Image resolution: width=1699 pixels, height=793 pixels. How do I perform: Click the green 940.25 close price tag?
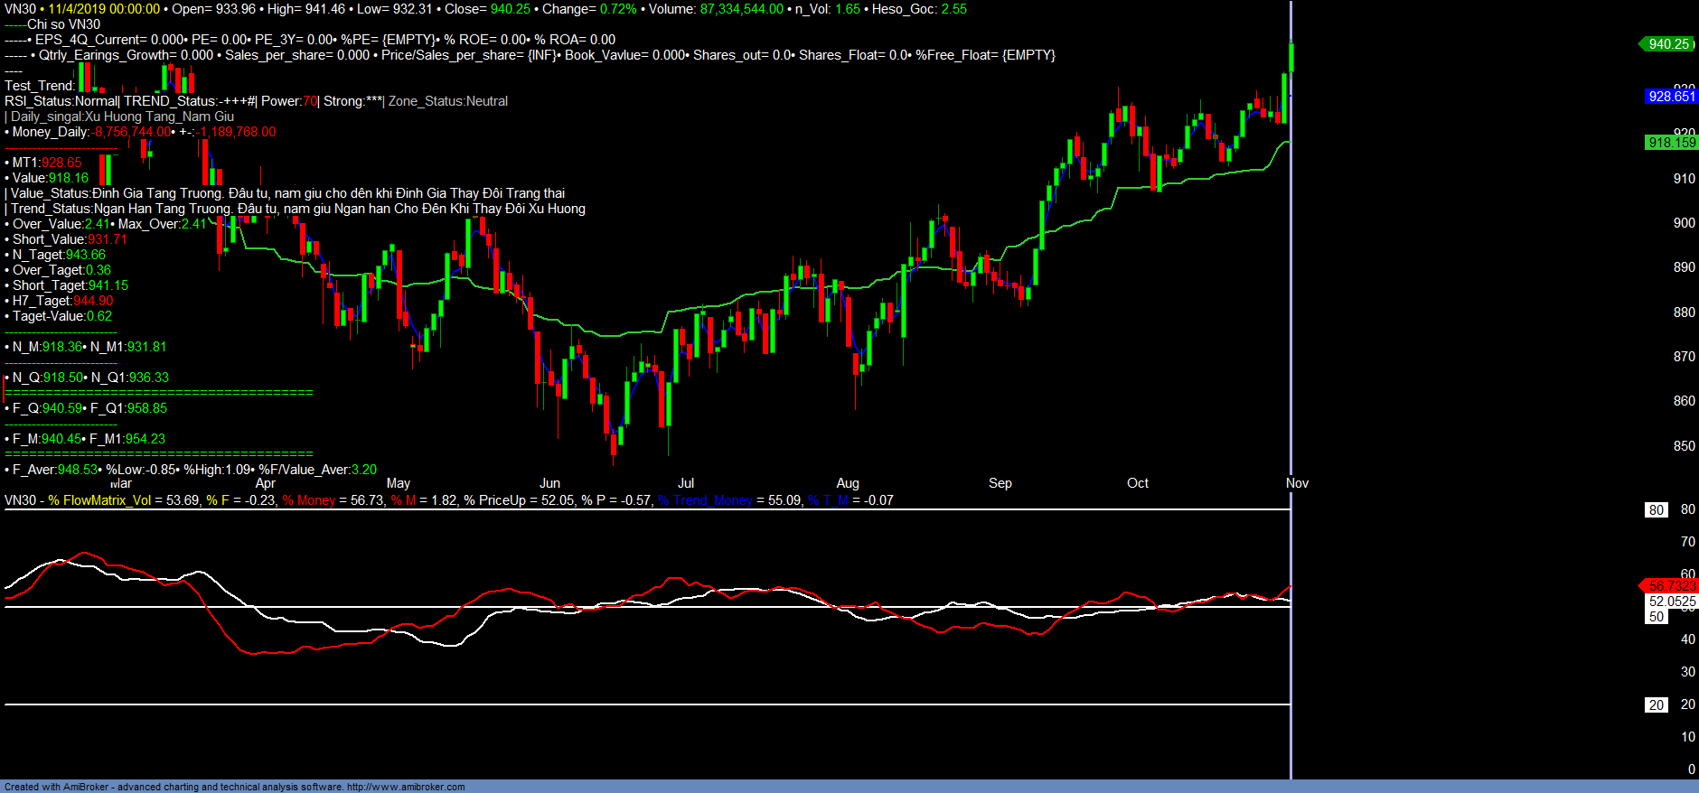click(1668, 44)
